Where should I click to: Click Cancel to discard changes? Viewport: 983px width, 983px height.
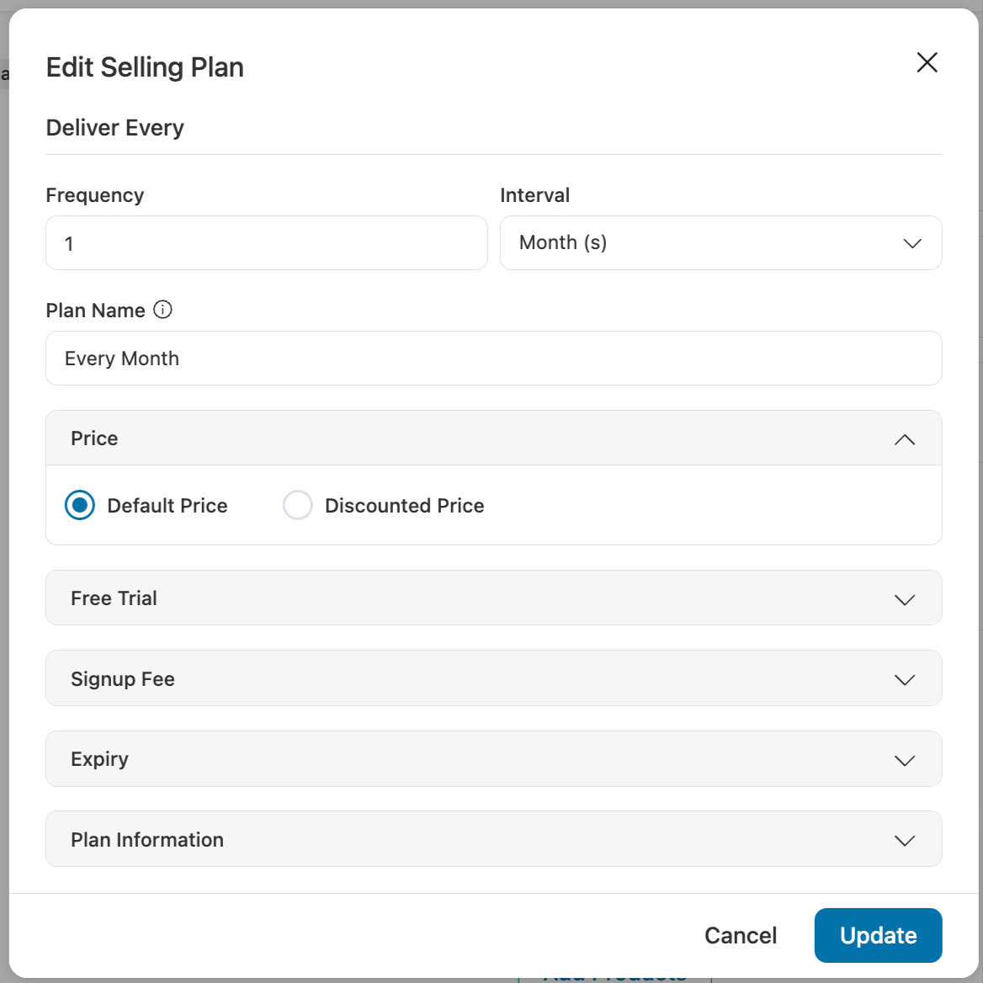pos(740,935)
